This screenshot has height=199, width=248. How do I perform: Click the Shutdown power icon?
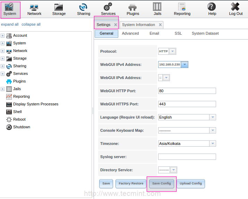click(x=9, y=127)
